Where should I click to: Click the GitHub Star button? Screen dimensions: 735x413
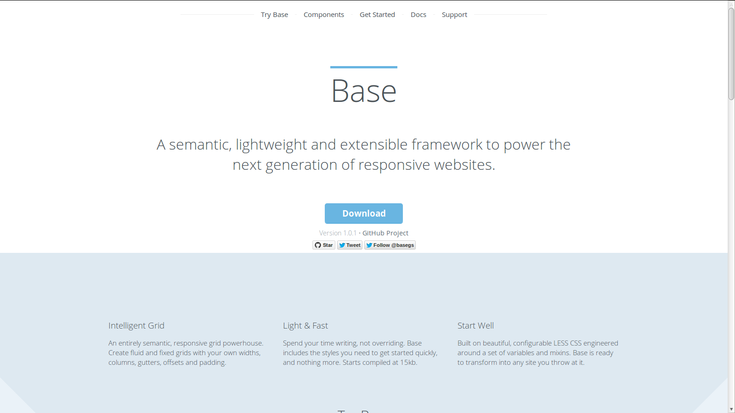(x=324, y=245)
